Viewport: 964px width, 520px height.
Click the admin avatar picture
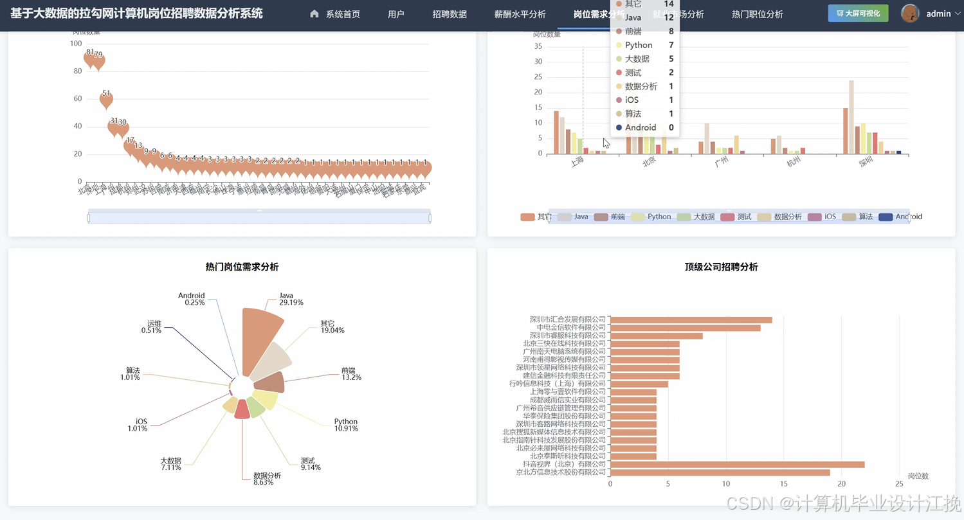(911, 13)
